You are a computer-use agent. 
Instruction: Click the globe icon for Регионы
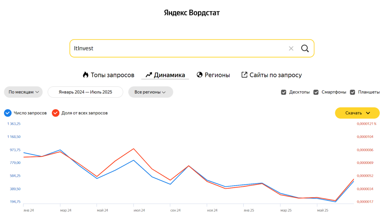click(x=200, y=75)
